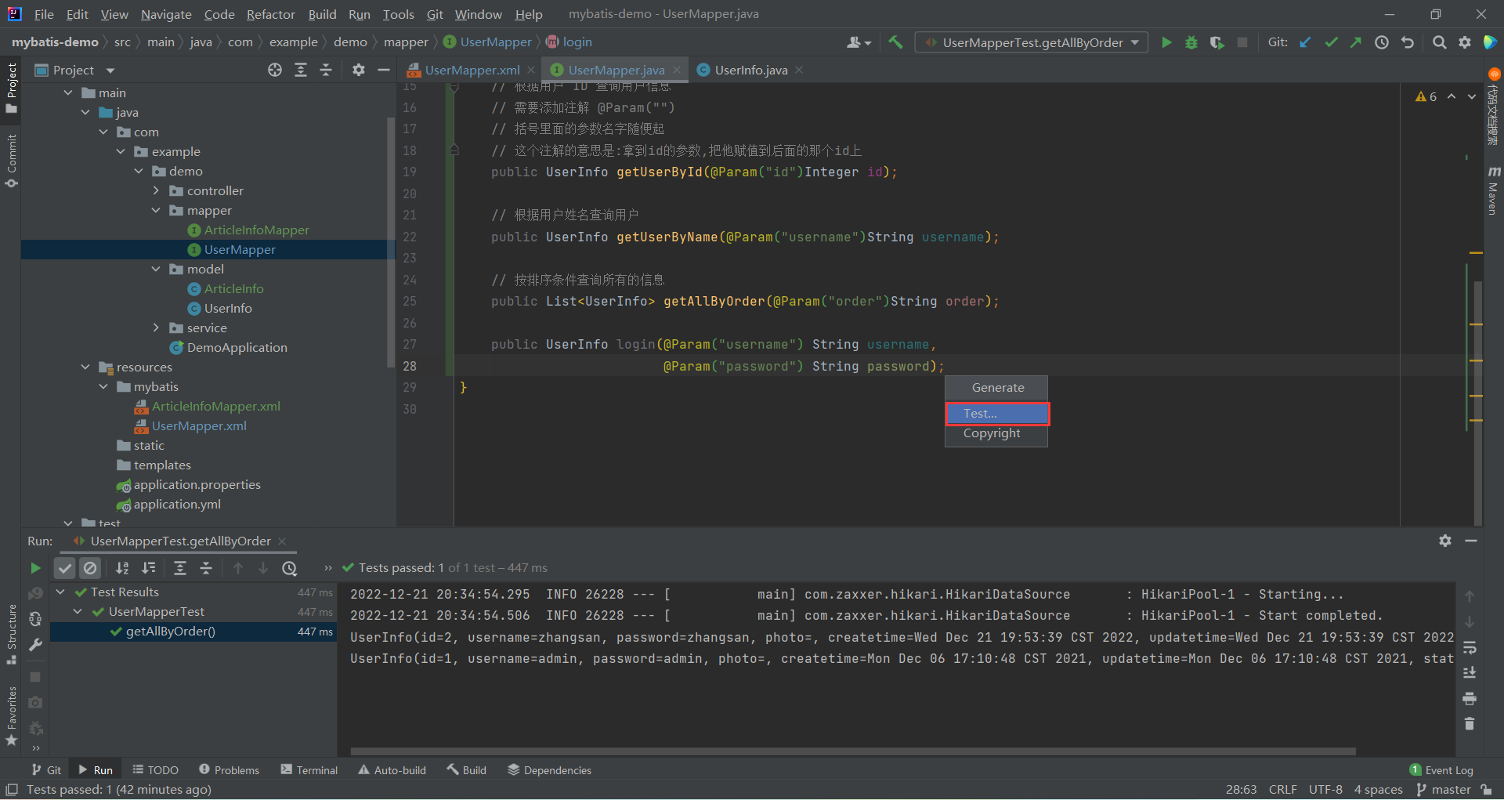This screenshot has width=1504, height=800.
Task: Toggle Project tool window sidebar button
Action: click(x=11, y=88)
